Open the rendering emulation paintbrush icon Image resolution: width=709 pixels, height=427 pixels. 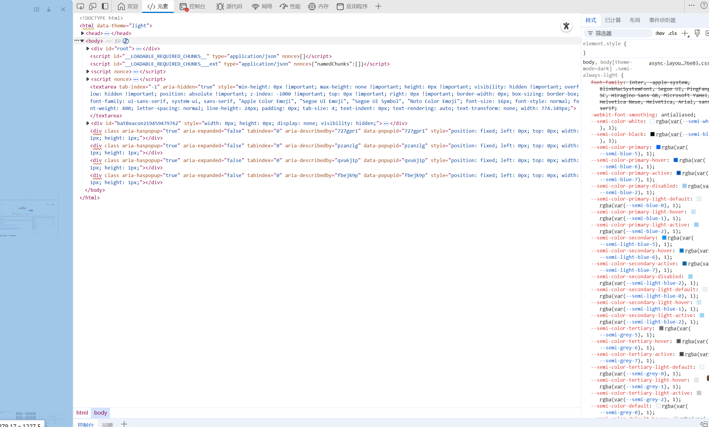point(697,33)
